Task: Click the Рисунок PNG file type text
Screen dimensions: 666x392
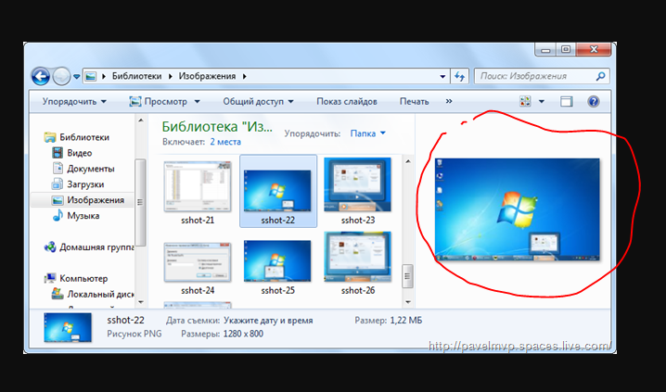Action: pos(134,334)
